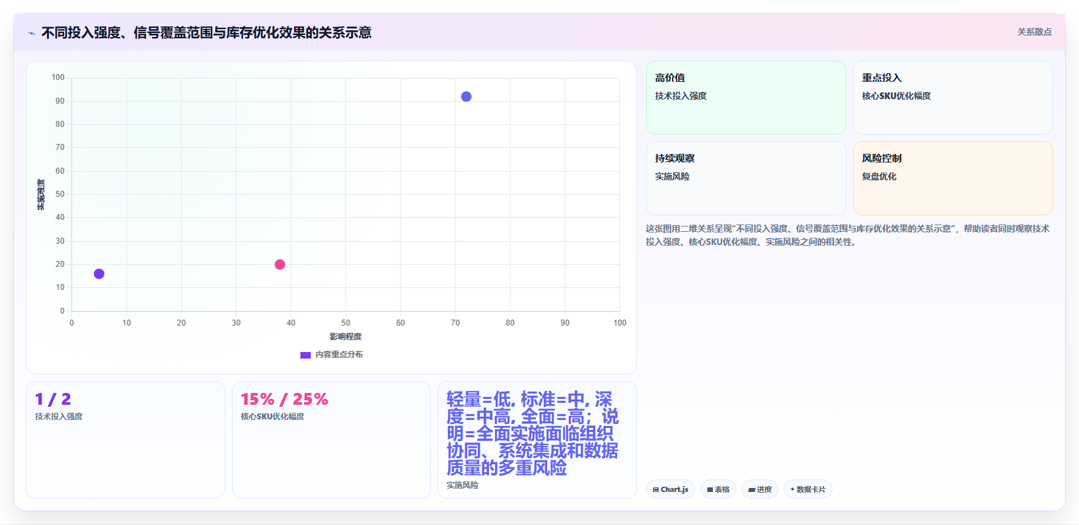The image size is (1079, 525).
Task: Click the Chart.js tag chip
Action: (670, 489)
